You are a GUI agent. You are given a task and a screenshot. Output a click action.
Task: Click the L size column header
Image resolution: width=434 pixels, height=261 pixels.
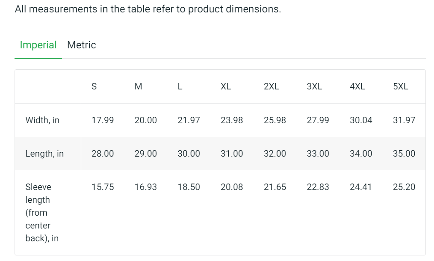point(180,86)
